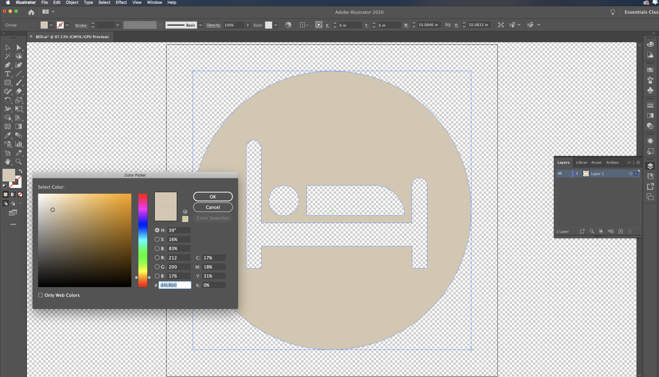Select the Type tool
Viewport: 659px width, 377px height.
[x=7, y=74]
